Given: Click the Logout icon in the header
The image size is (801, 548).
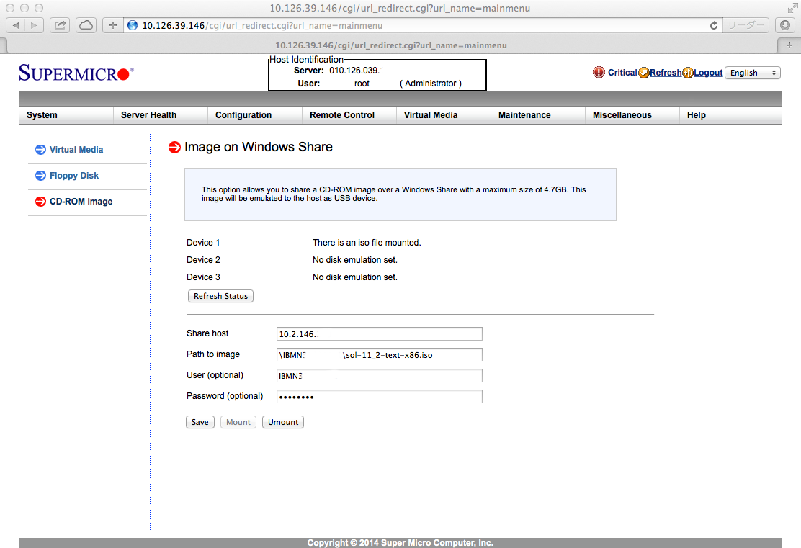Looking at the screenshot, I should click(689, 72).
